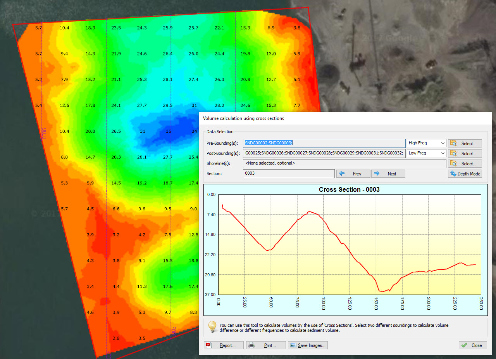
Task: Click the '20.0' depth value on the map
Action: click(90, 132)
